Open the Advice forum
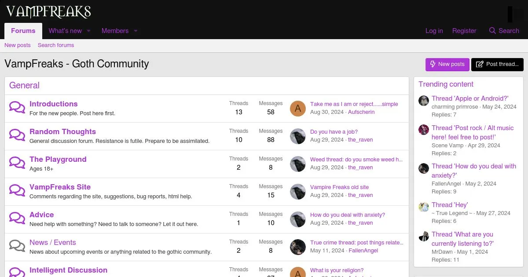 (42, 215)
